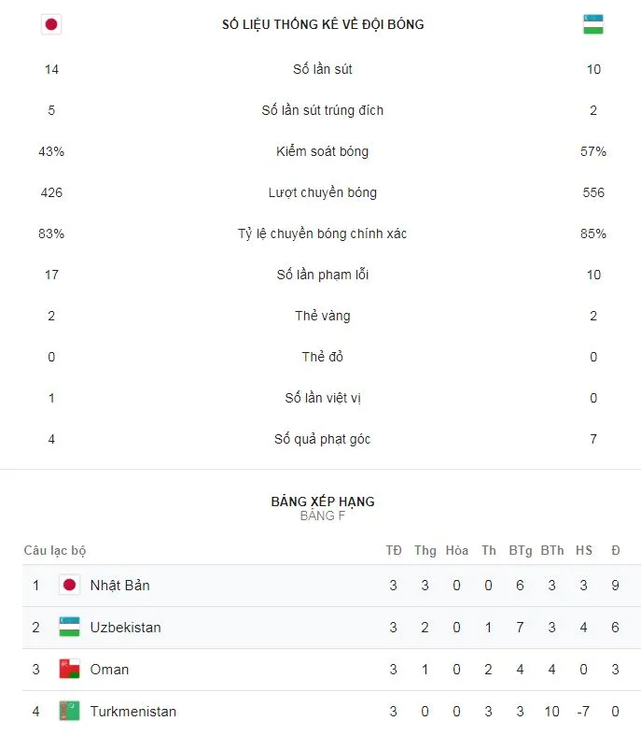Click Uzbekistan flag in standings table
Screen dimensions: 641x735
click(x=69, y=628)
